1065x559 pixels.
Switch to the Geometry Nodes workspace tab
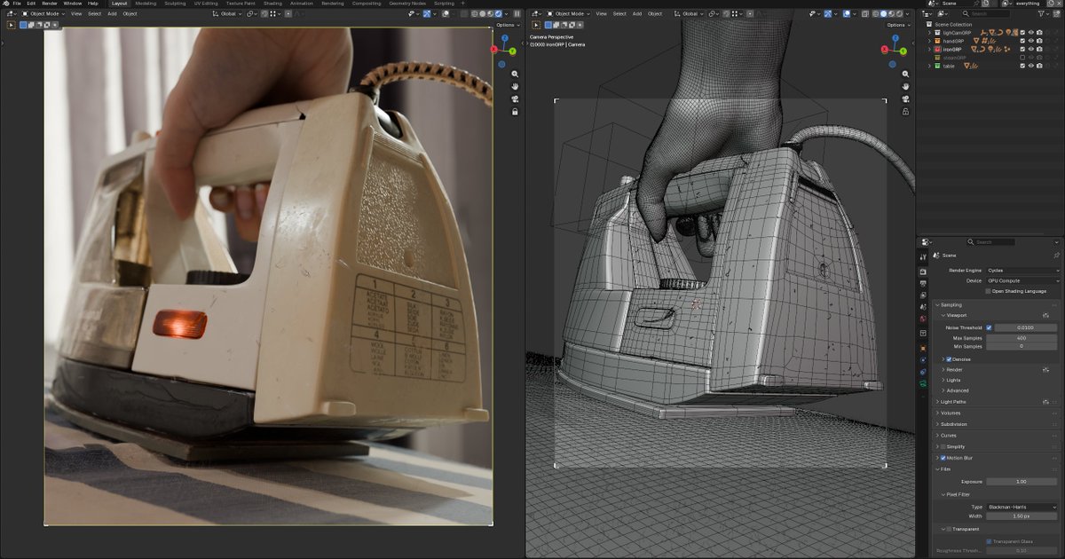pos(407,4)
